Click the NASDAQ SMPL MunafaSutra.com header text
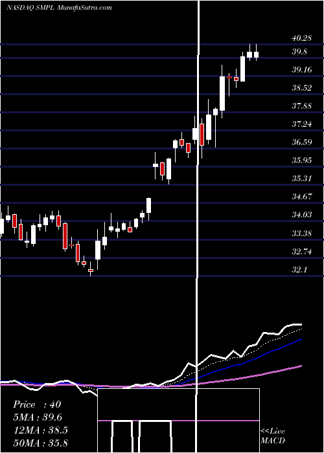 tap(59, 8)
